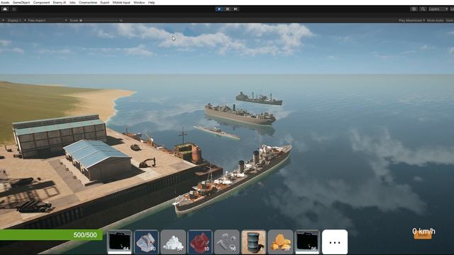Open the Assets menu
Image resolution: width=454 pixels, height=255 pixels.
click(5, 2)
